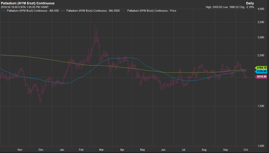Click the 1,500 axis label
Viewport: 269px width, 153px height.
click(x=261, y=106)
